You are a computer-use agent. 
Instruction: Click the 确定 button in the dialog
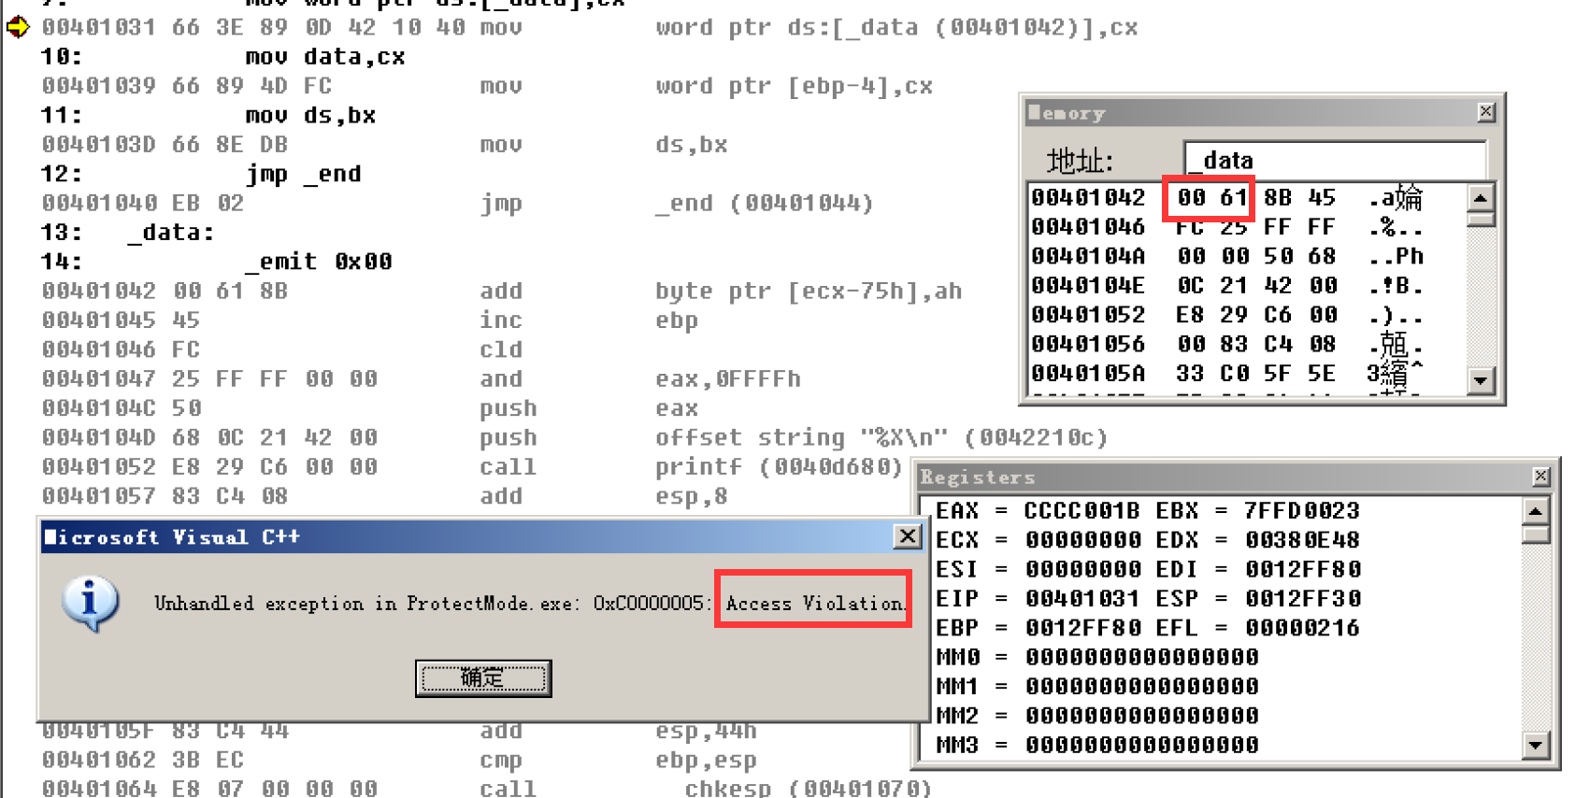point(483,677)
